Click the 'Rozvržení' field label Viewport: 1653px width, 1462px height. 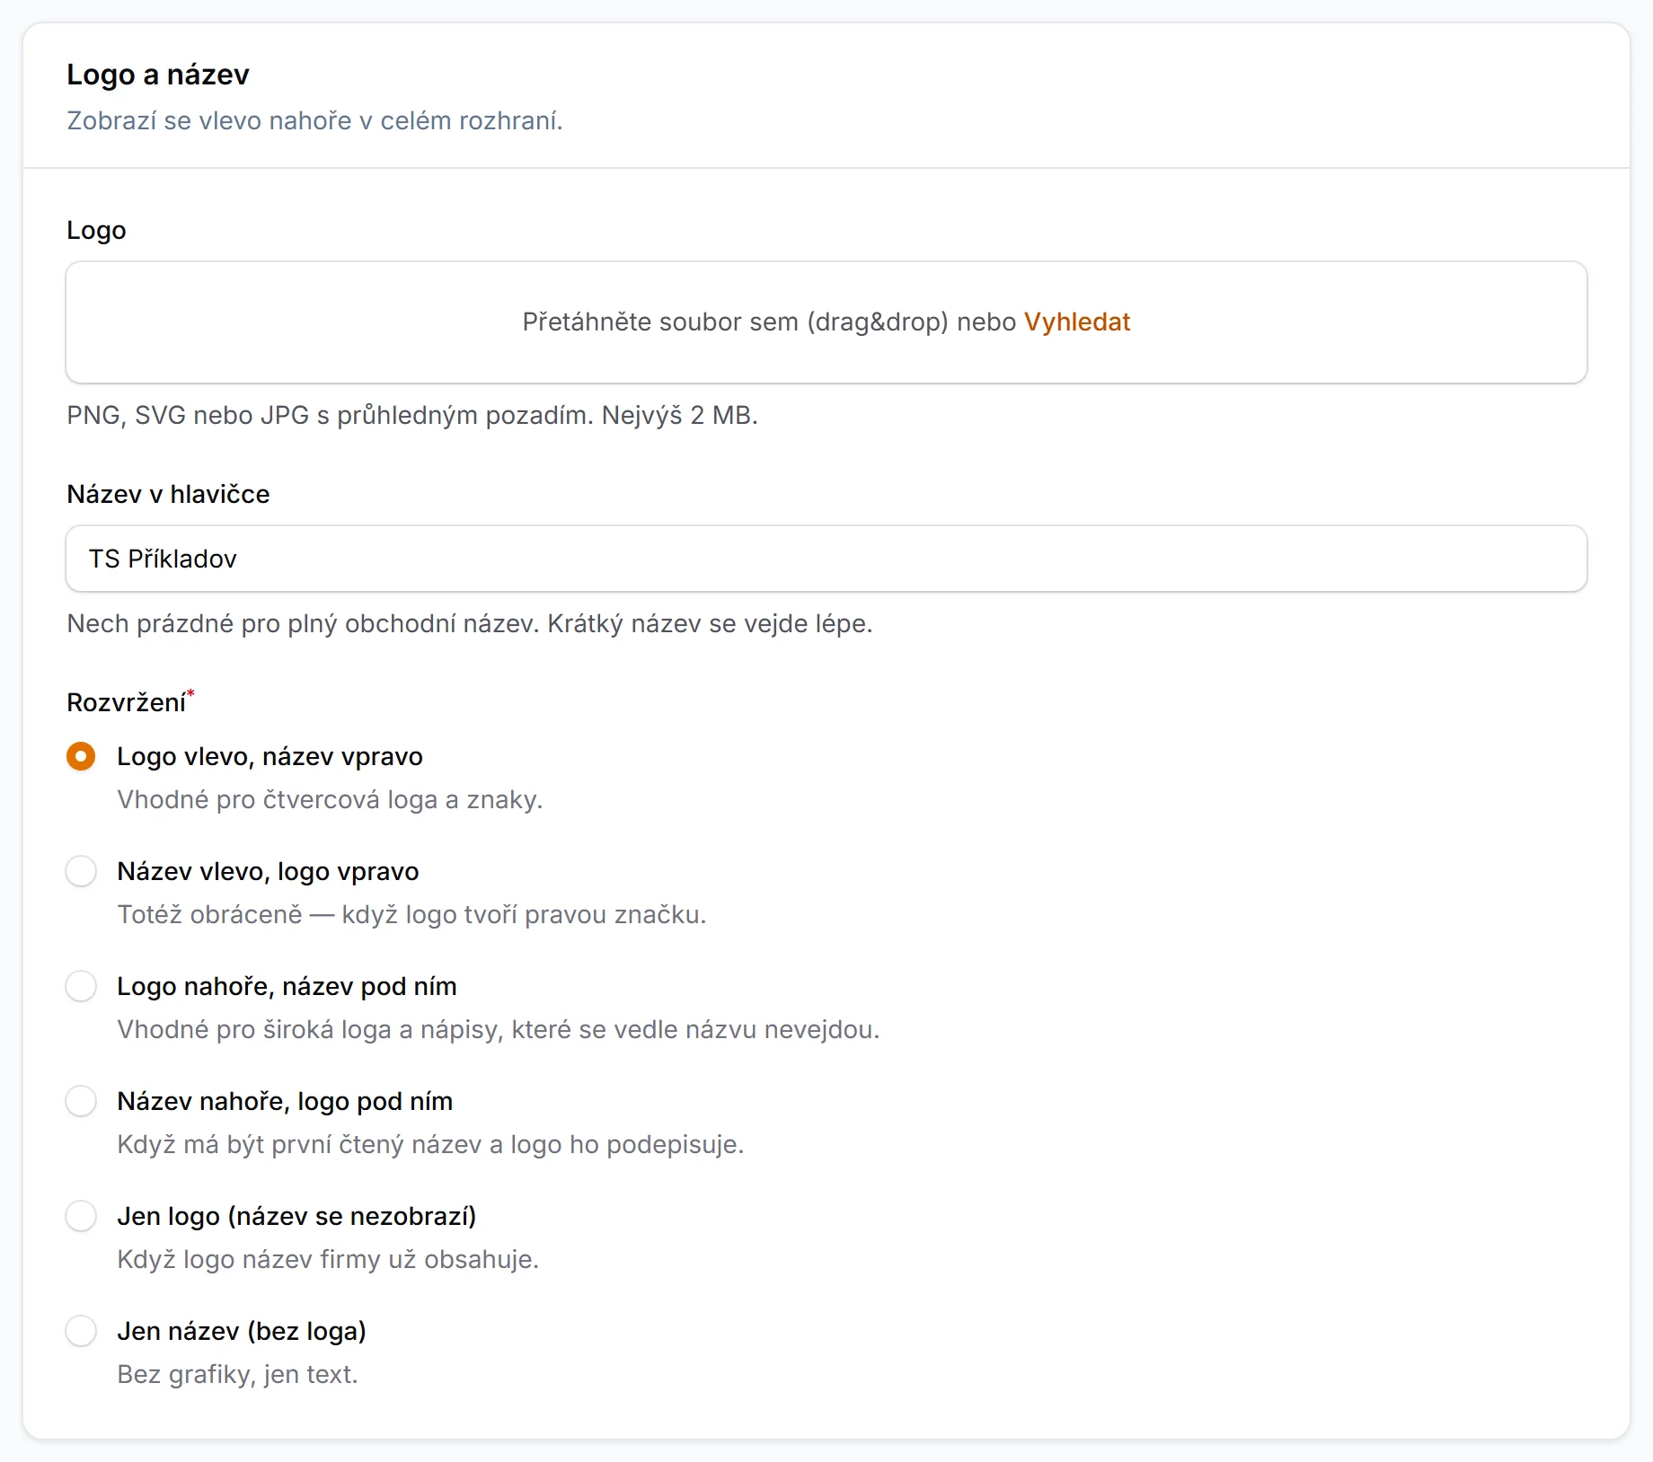pyautogui.click(x=127, y=702)
